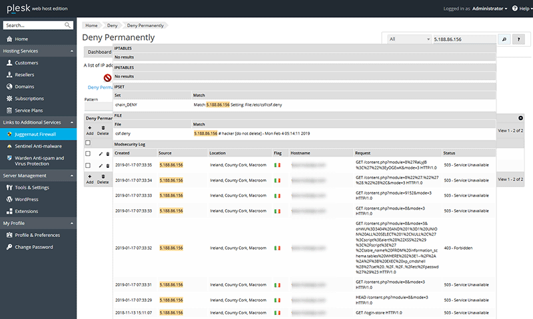
Task: Click the highlighted IP in 07:33:35 row
Action: point(171,165)
